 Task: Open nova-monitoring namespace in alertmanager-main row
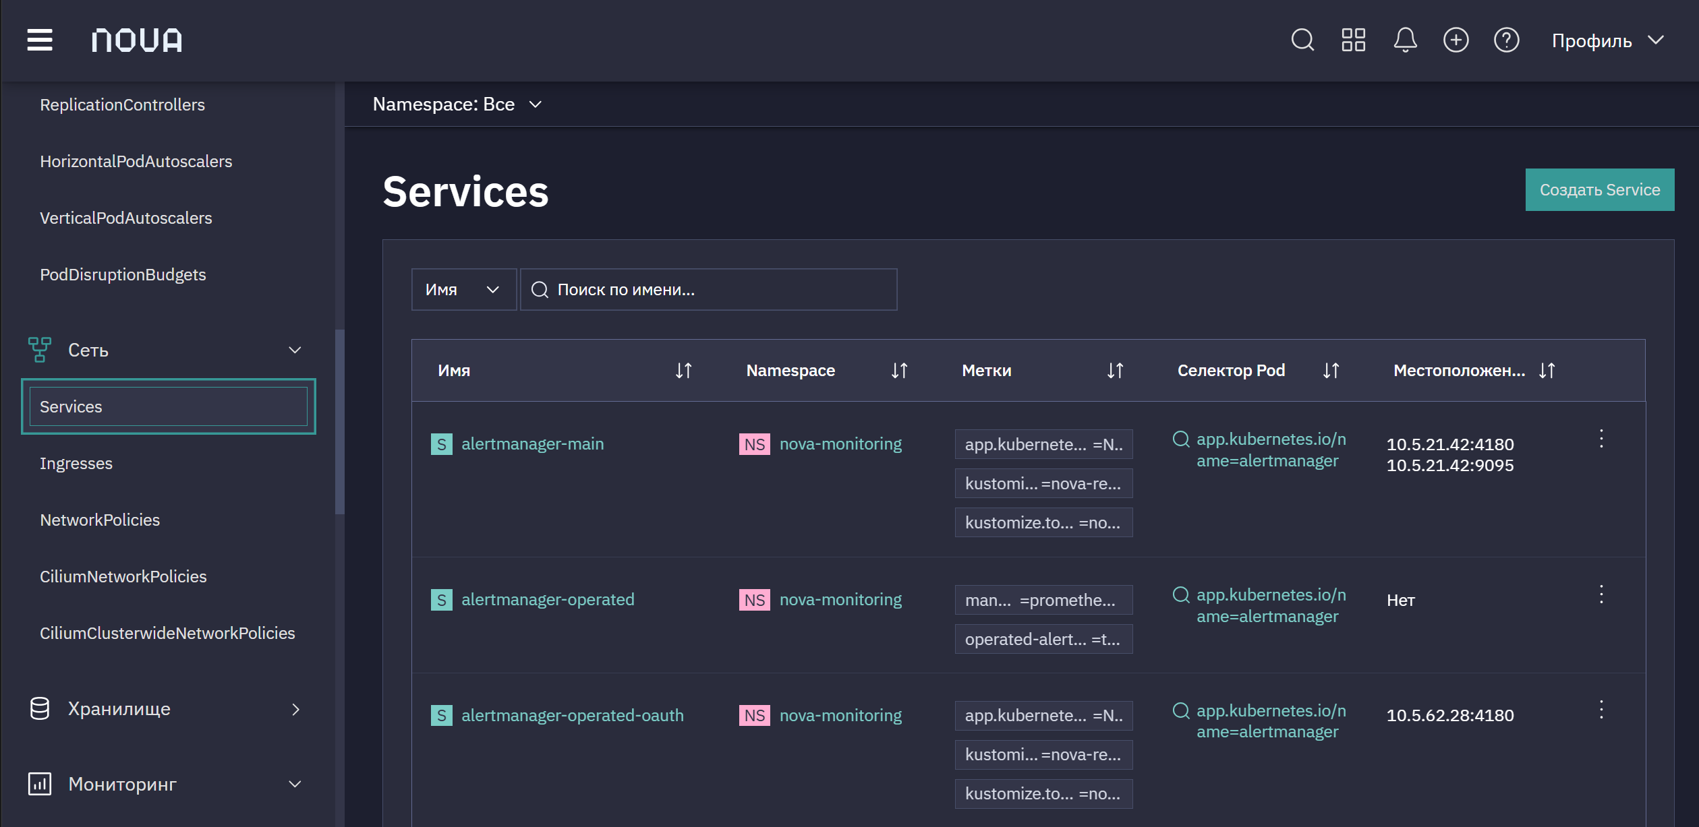tap(840, 444)
